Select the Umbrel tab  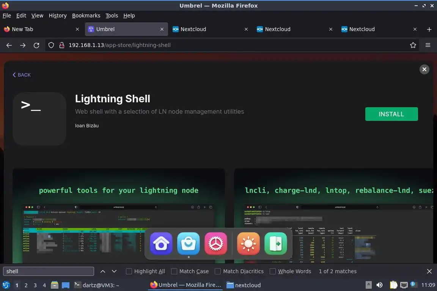[126, 29]
